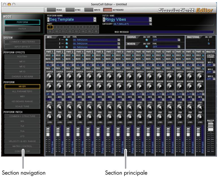Open the Routing perform effects page
Screen dimensions: 218x178
click(x=22, y=57)
